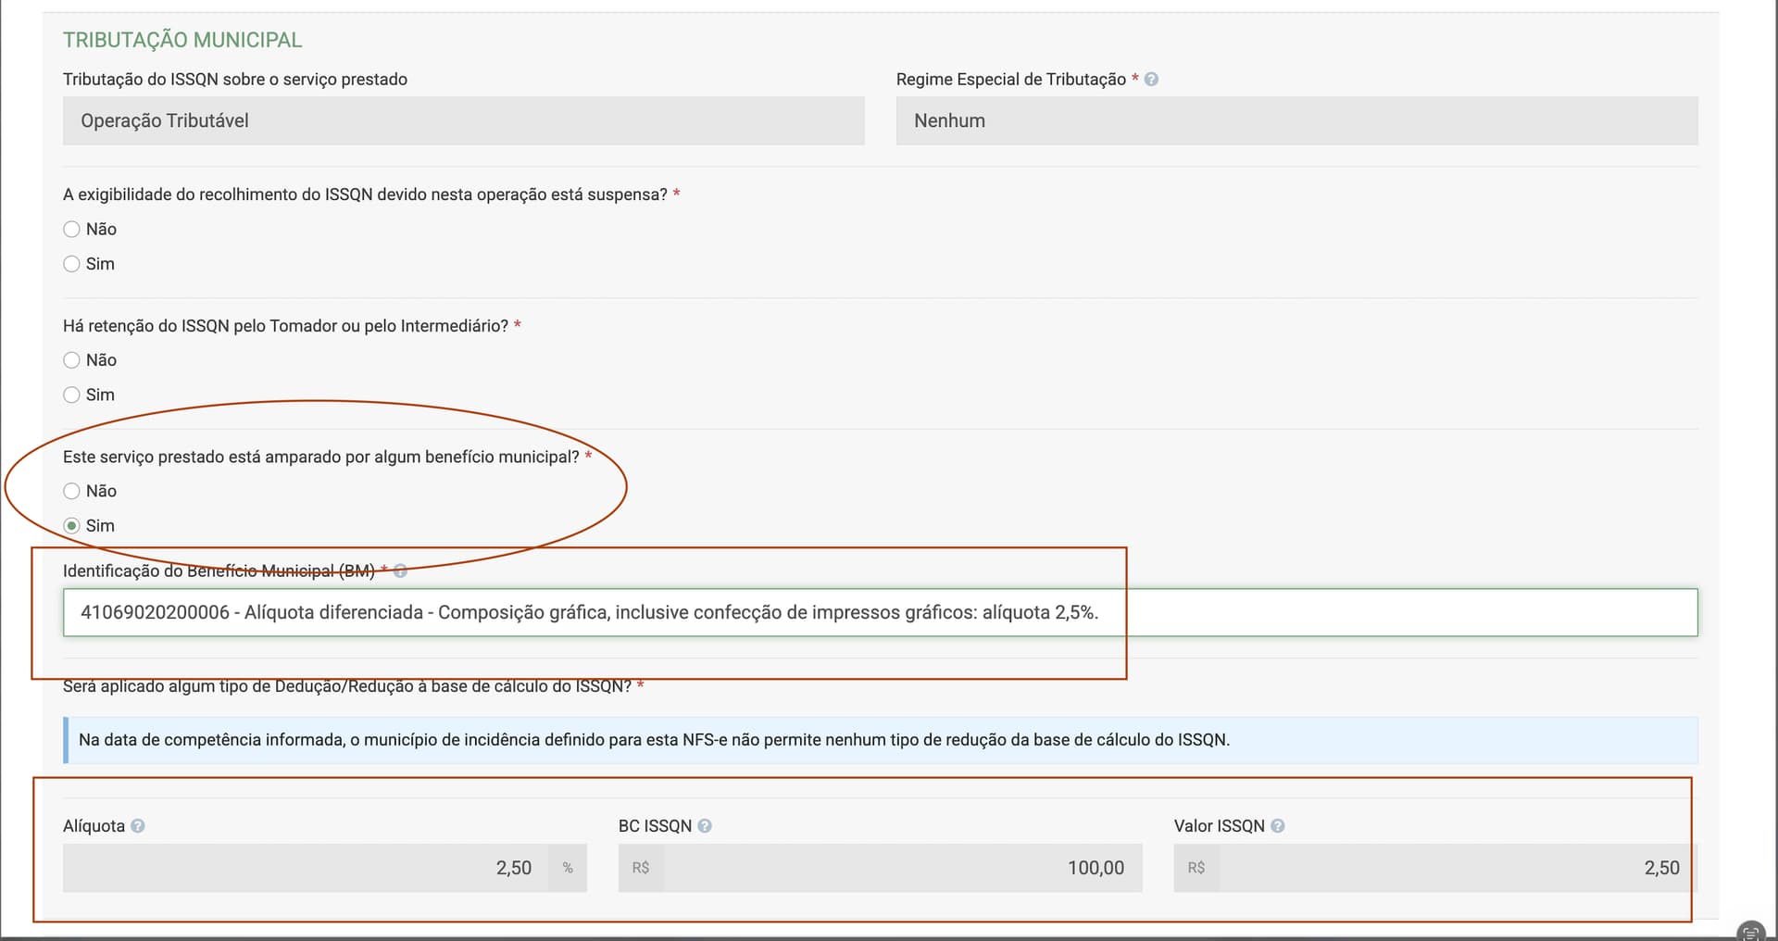Viewport: 1778px width, 941px height.
Task: Click the percent suffix on the Alíquota field
Action: (568, 869)
